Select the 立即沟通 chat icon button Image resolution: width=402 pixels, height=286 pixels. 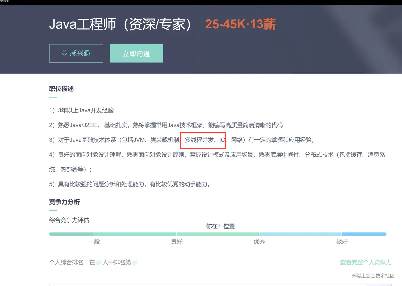(136, 53)
